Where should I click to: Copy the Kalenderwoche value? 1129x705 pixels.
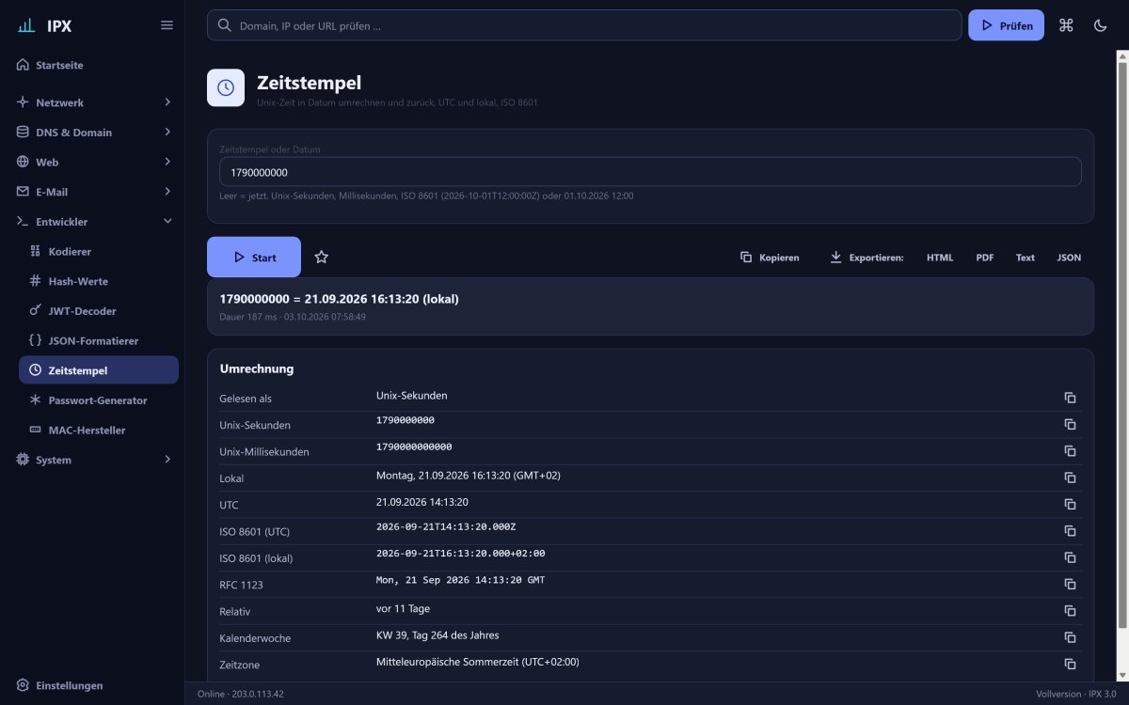point(1070,637)
